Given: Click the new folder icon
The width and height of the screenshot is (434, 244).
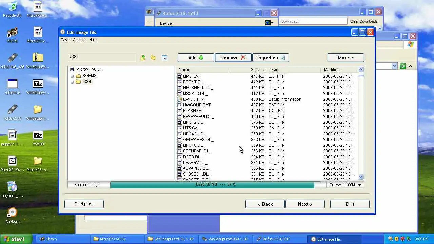Looking at the screenshot, I should click(153, 58).
